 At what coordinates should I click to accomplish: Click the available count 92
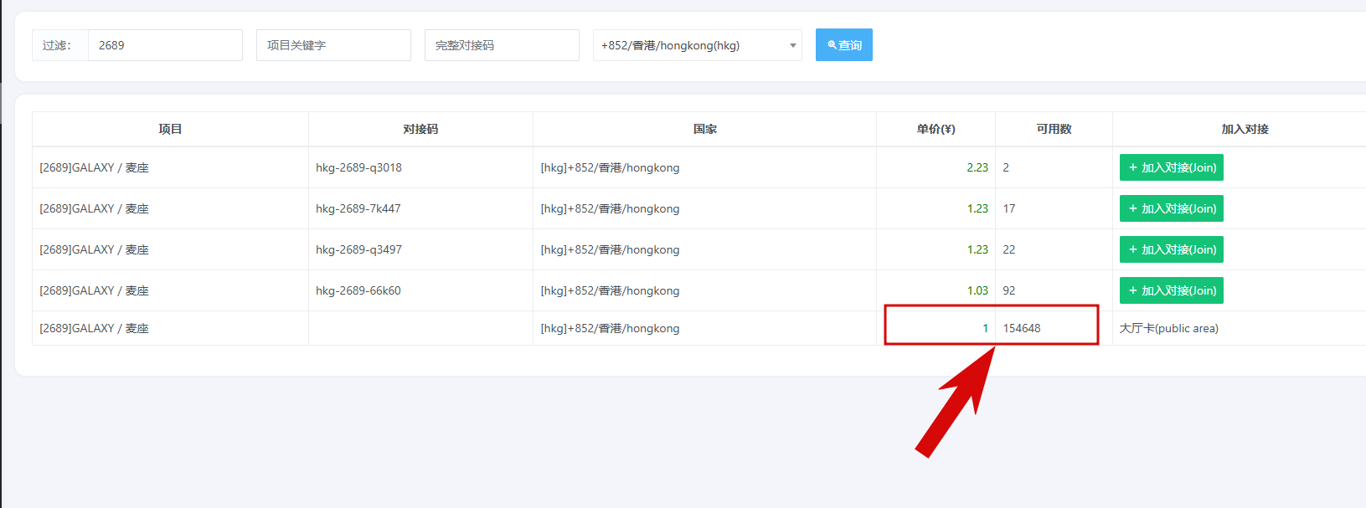1009,290
